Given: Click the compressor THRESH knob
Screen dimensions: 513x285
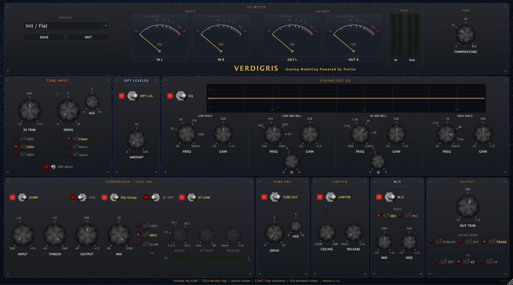Looking at the screenshot, I should coord(55,235).
